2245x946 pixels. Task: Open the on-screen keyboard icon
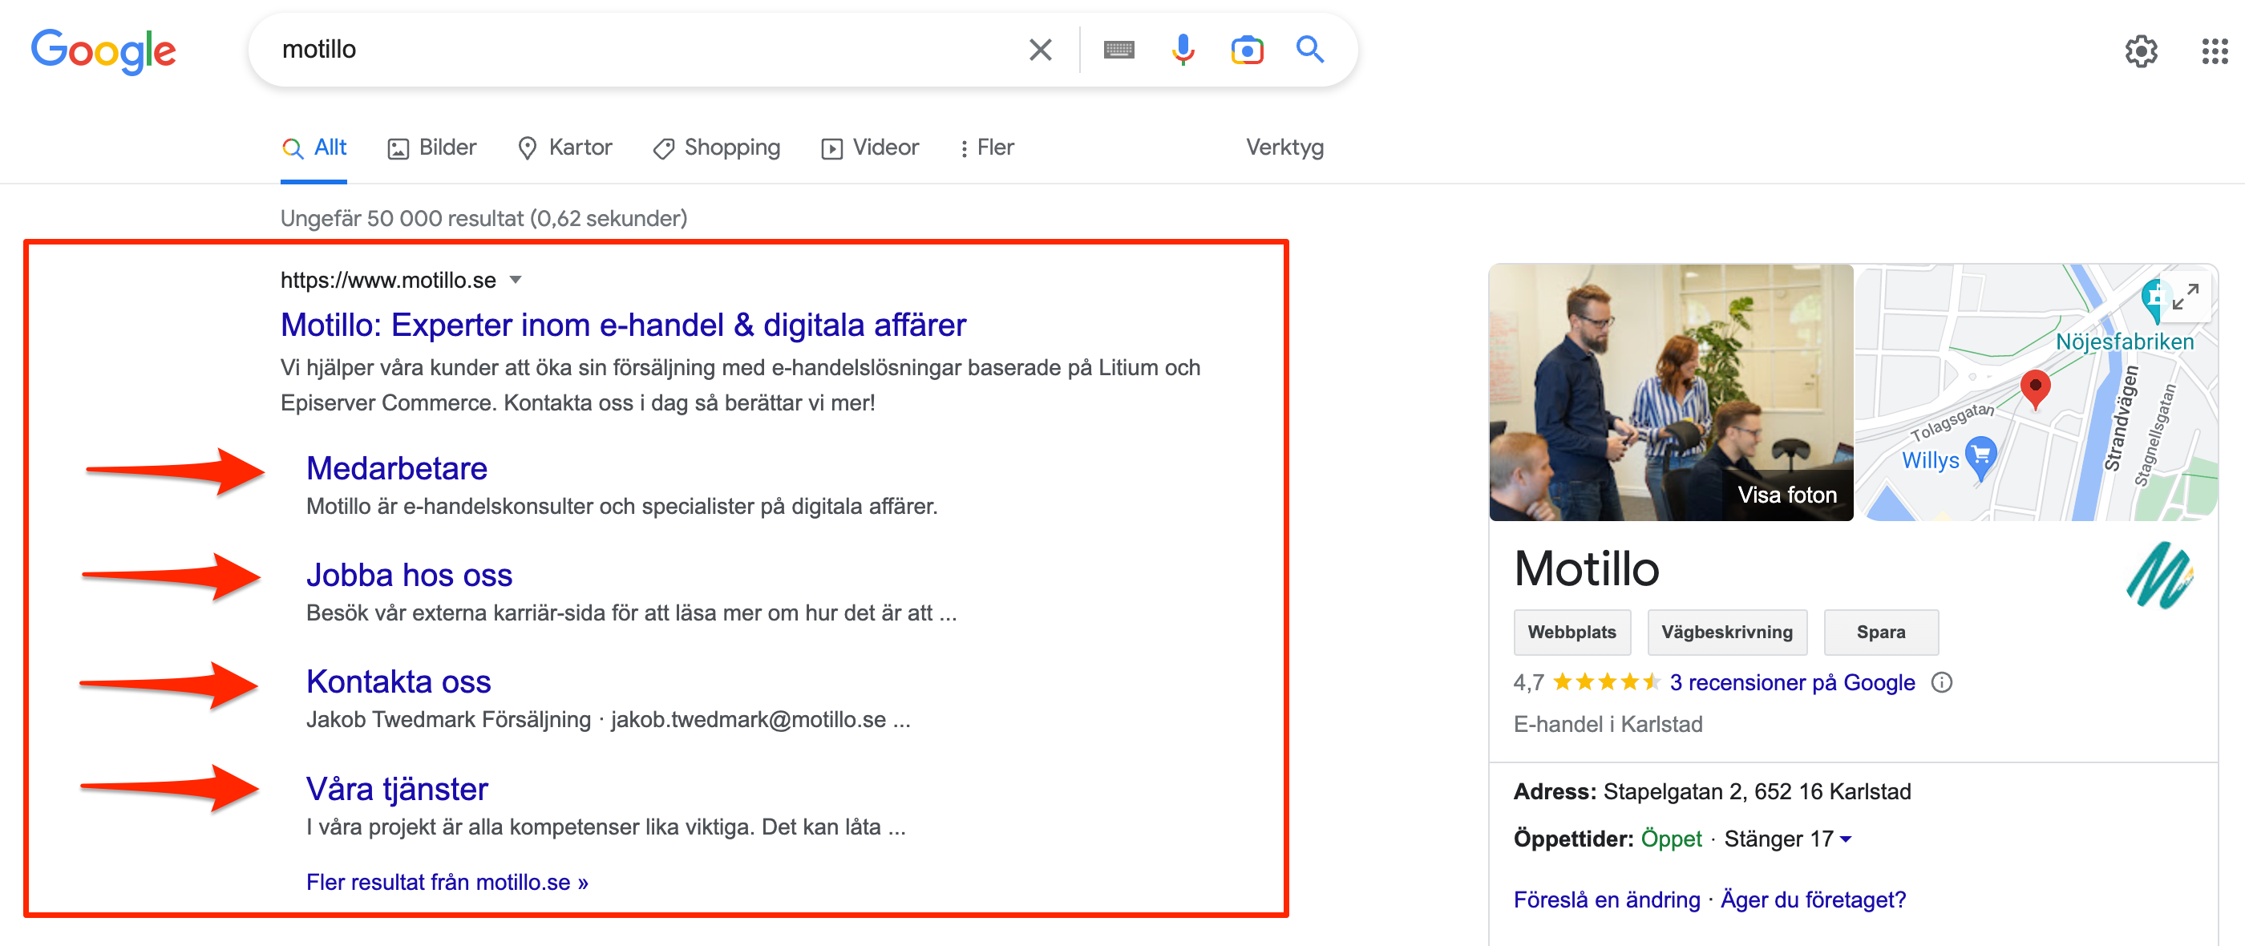[x=1118, y=50]
